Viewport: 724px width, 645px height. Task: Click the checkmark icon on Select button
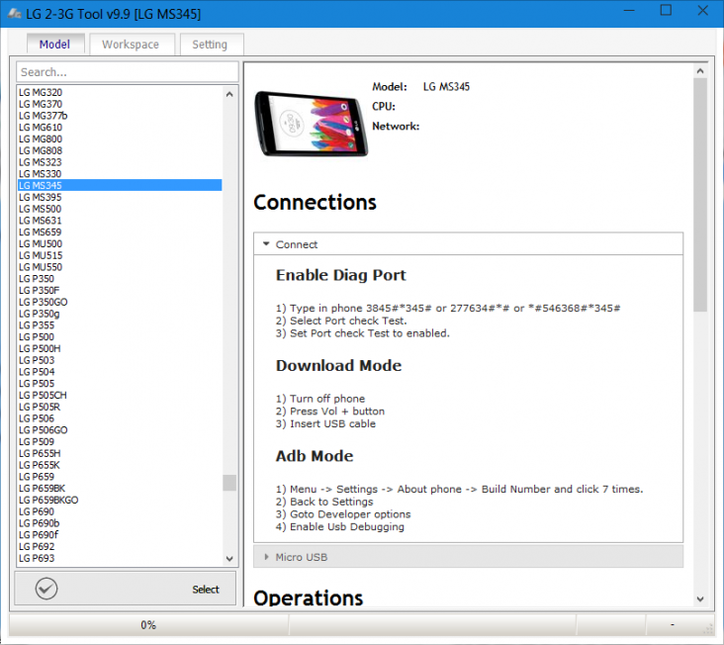coord(46,589)
